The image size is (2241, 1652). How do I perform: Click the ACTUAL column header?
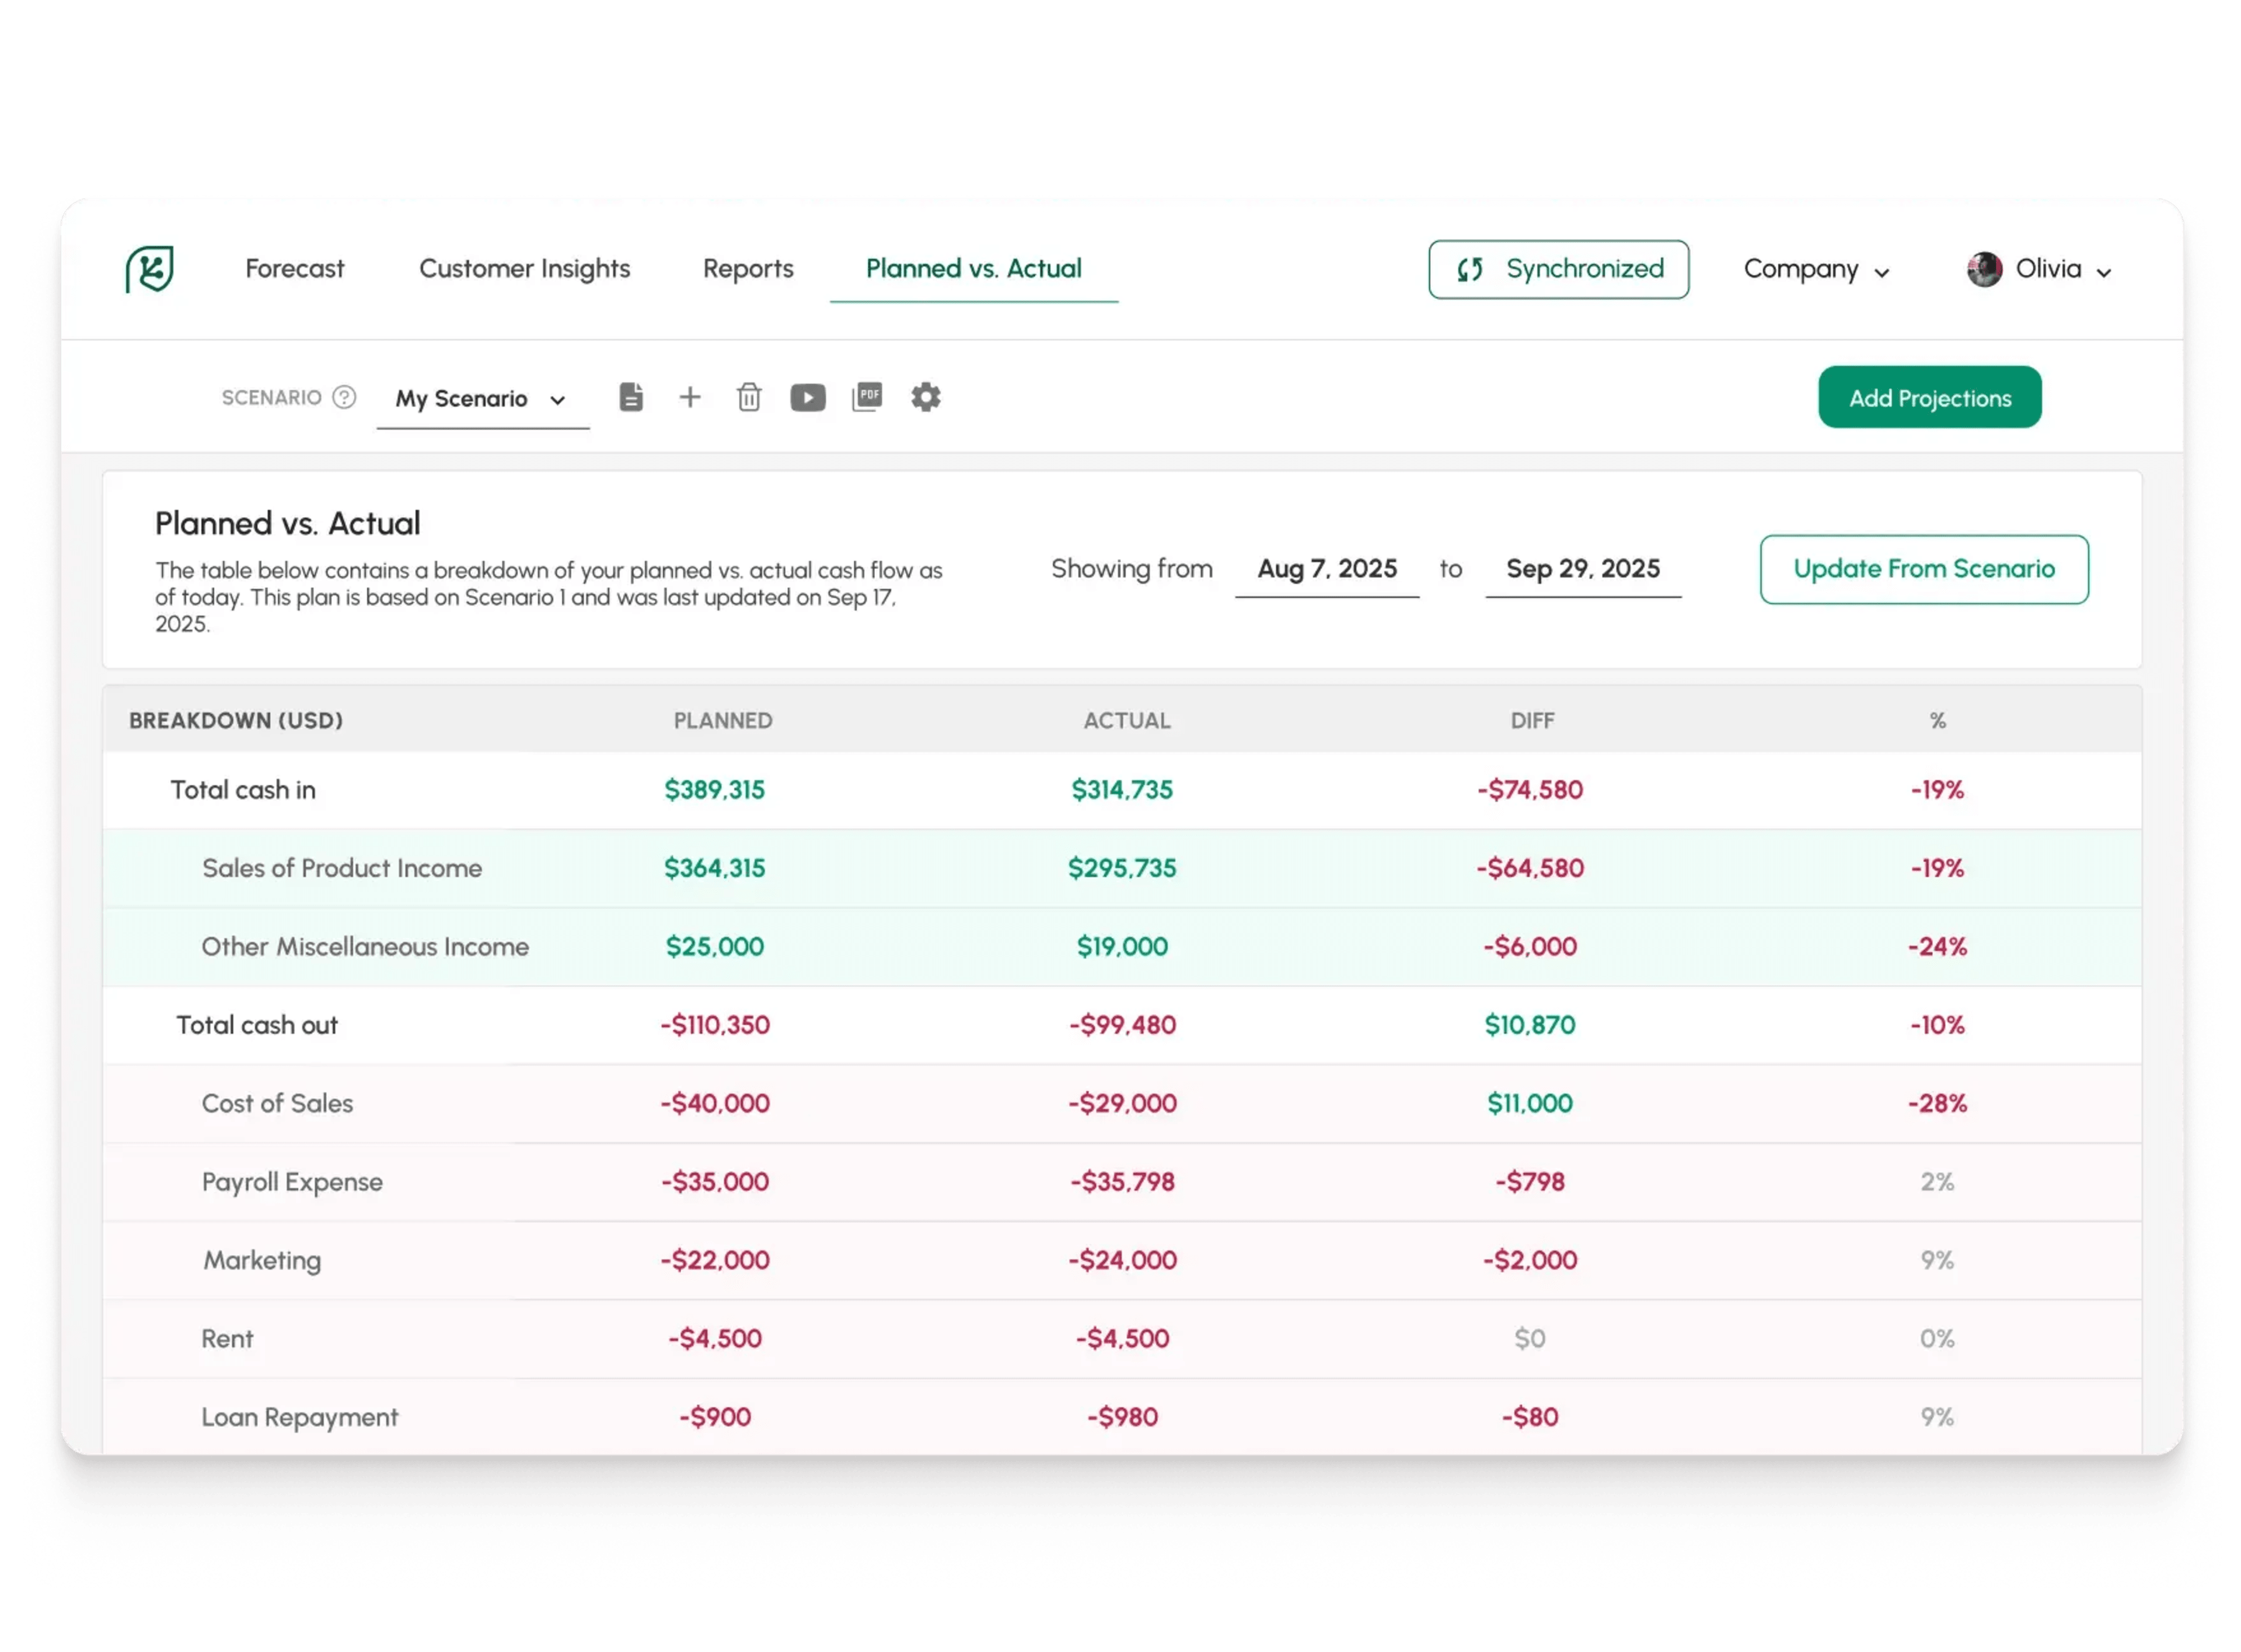(1127, 721)
